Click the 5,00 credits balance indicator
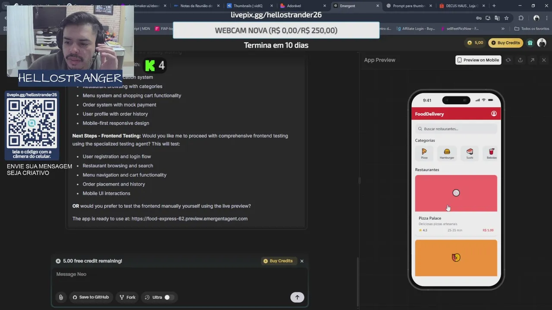The width and height of the screenshot is (552, 310). (475, 43)
